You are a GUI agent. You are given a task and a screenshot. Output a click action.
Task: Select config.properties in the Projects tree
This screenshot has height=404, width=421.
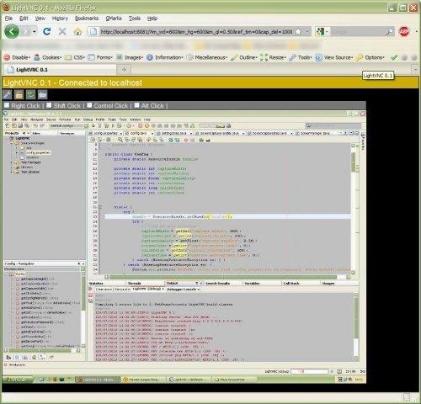[x=38, y=152]
